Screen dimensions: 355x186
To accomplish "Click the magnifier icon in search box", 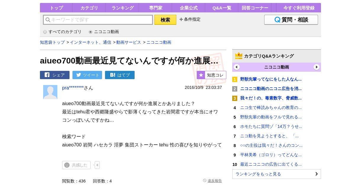I will tap(48, 20).
